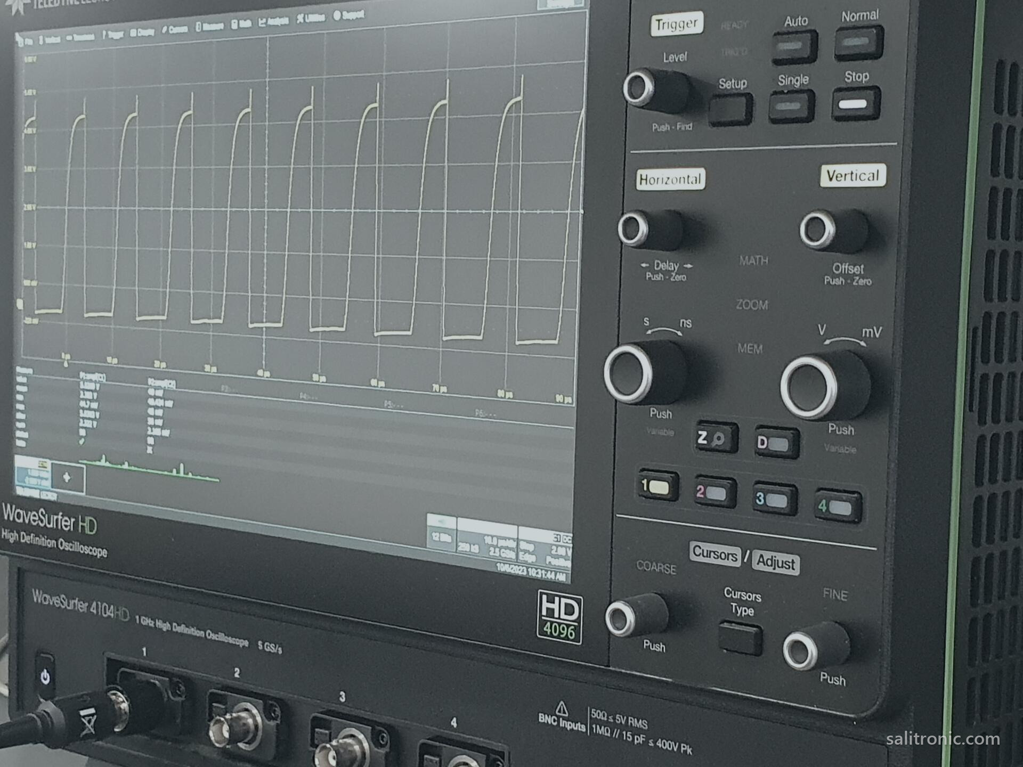Push the Cursors Type button
The height and width of the screenshot is (767, 1023).
coord(740,638)
